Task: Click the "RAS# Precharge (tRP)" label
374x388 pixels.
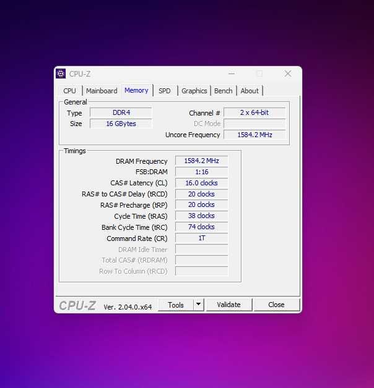Action: tap(134, 205)
